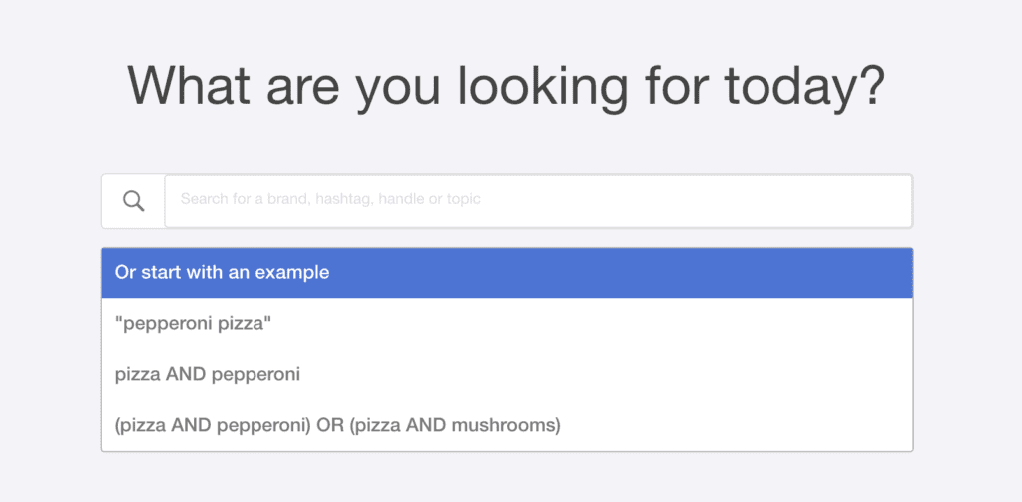1022x502 pixels.
Task: Select the "pepperoni pizza" quoted example
Action: [188, 323]
